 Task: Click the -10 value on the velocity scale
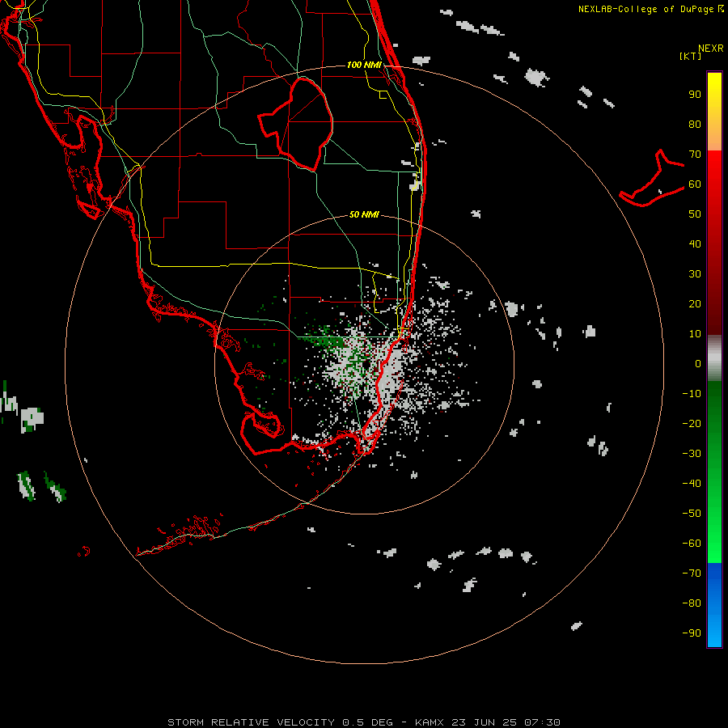pyautogui.click(x=692, y=394)
